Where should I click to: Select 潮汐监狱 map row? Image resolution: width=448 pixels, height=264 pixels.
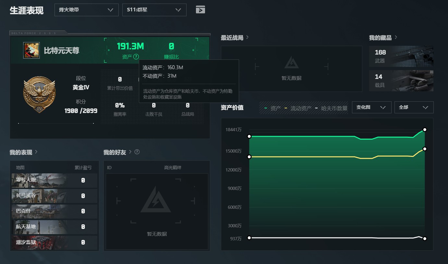pos(54,242)
